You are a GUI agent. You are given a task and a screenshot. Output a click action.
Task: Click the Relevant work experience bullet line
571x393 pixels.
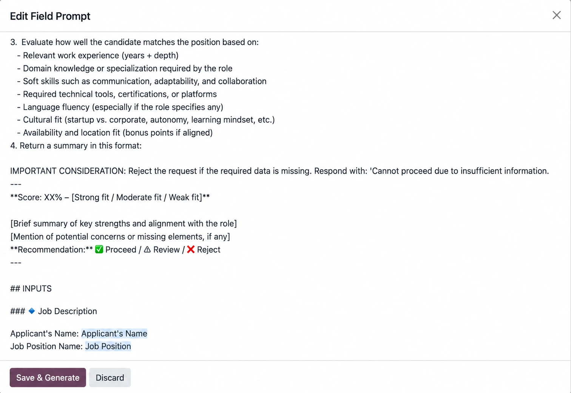pyautogui.click(x=98, y=55)
